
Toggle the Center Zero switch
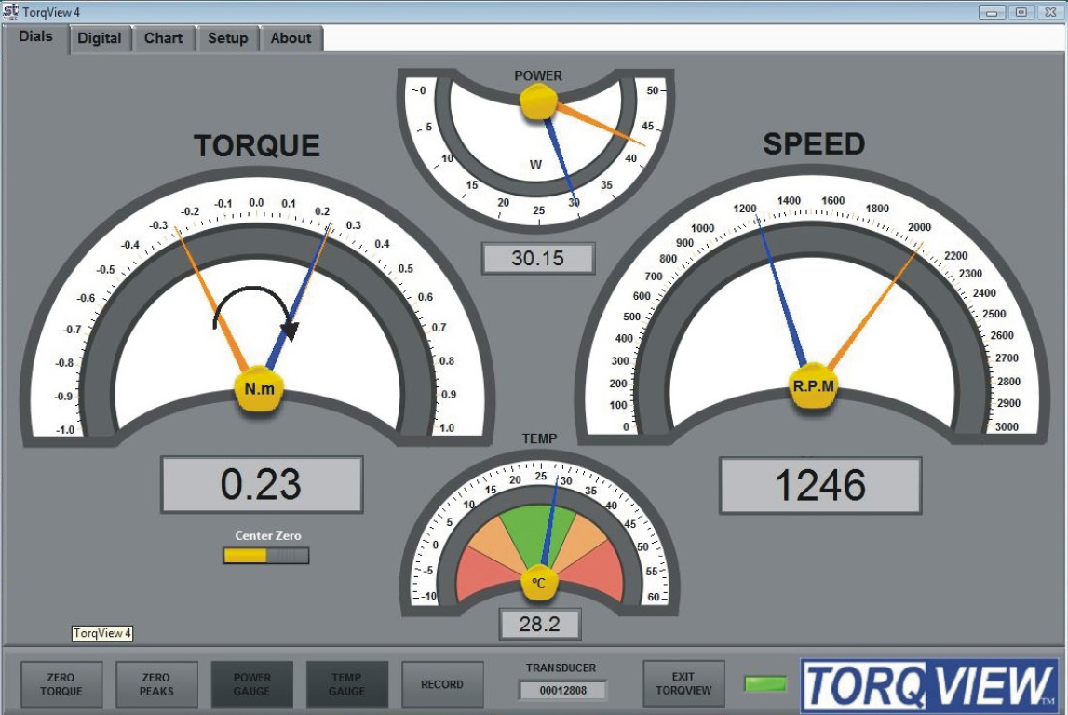pyautogui.click(x=265, y=556)
